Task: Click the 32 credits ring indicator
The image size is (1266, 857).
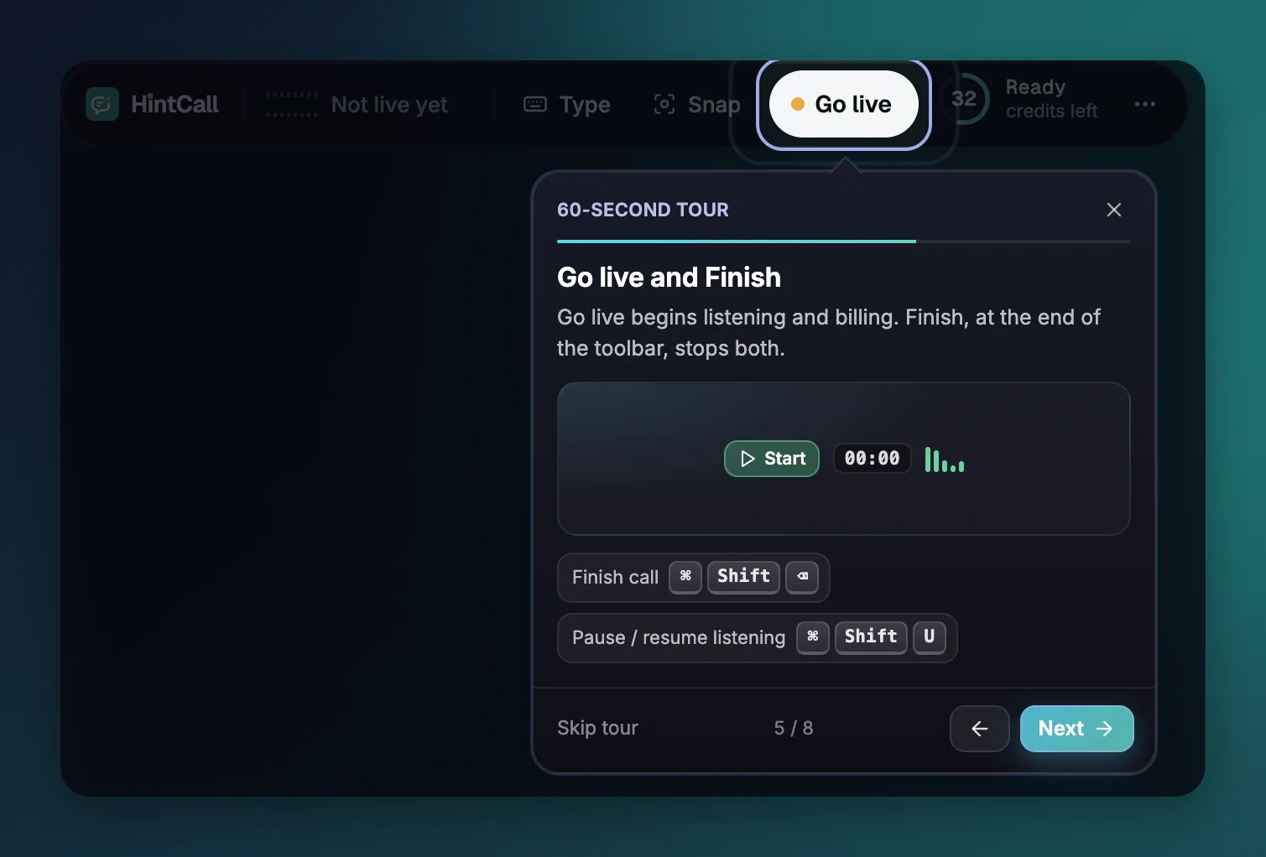Action: pyautogui.click(x=964, y=99)
